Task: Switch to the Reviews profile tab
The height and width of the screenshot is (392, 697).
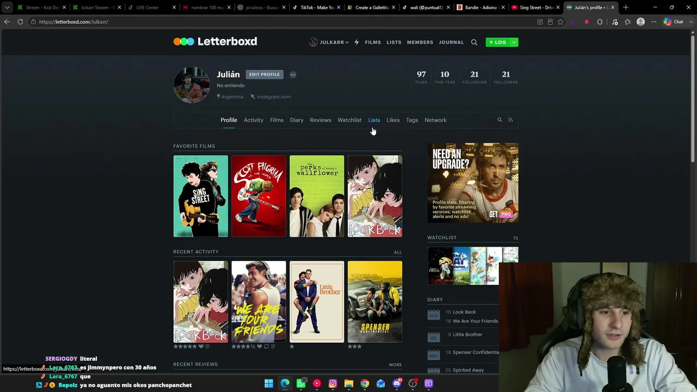Action: 320,120
